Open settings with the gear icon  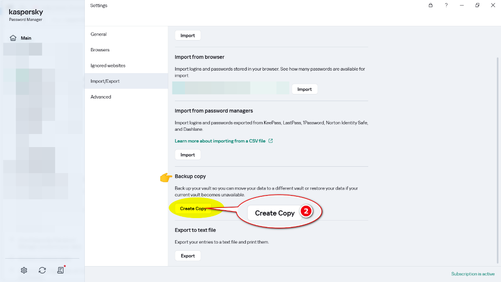point(24,270)
